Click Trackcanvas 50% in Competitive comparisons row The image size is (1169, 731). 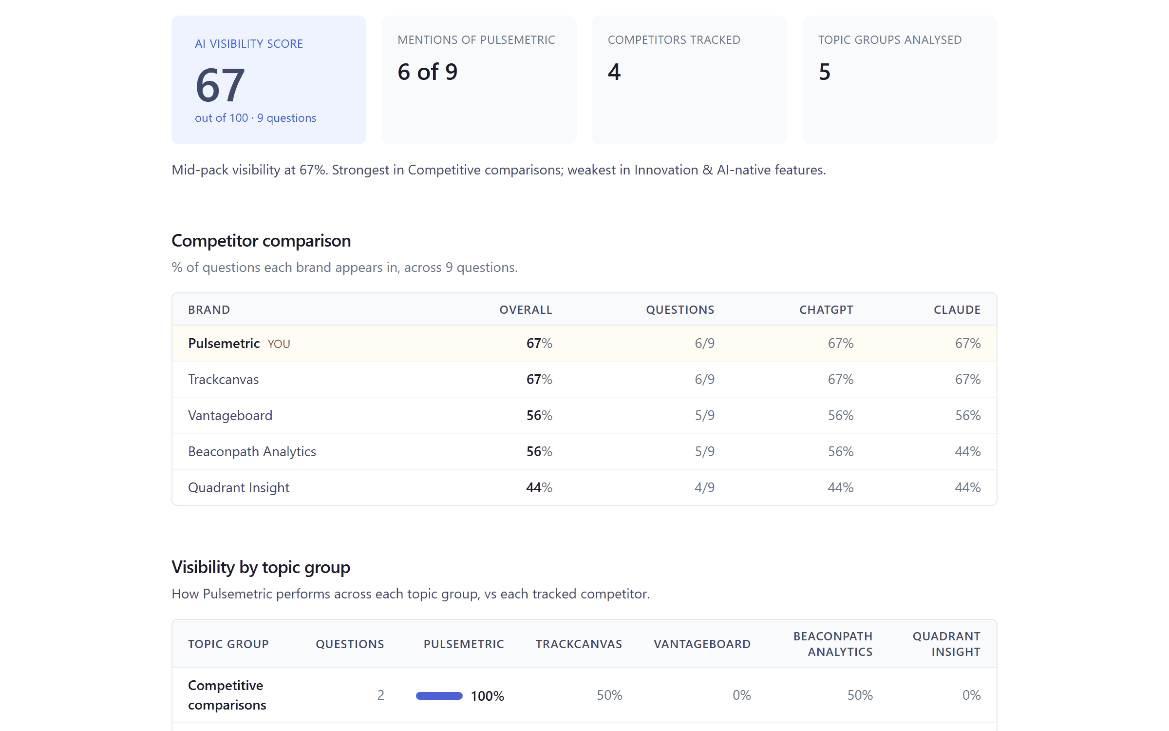609,695
